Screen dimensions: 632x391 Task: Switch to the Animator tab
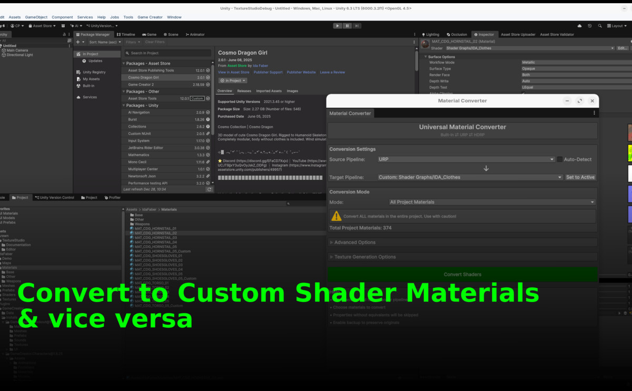click(x=194, y=34)
